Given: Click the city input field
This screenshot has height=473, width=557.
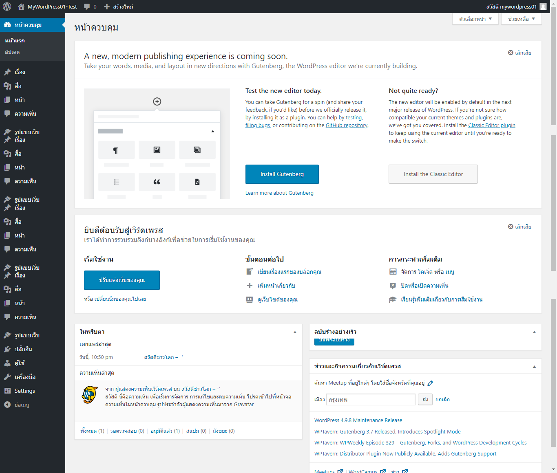Looking at the screenshot, I should point(371,400).
